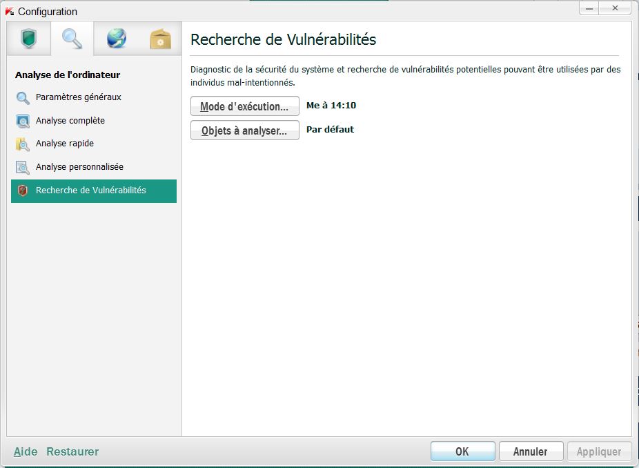Open the Protection Center shield tab
Image resolution: width=639 pixels, height=468 pixels.
pos(28,39)
